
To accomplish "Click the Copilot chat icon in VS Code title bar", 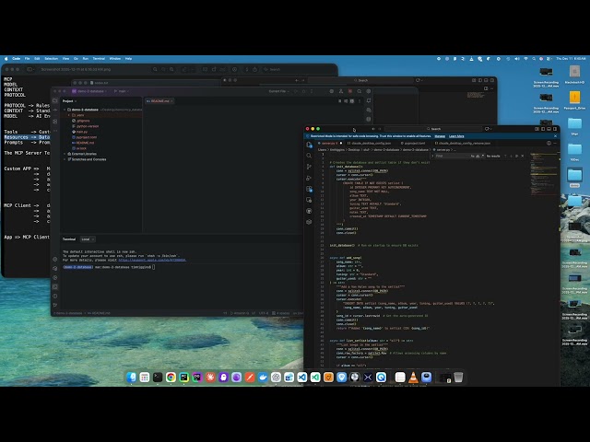I will coord(487,129).
